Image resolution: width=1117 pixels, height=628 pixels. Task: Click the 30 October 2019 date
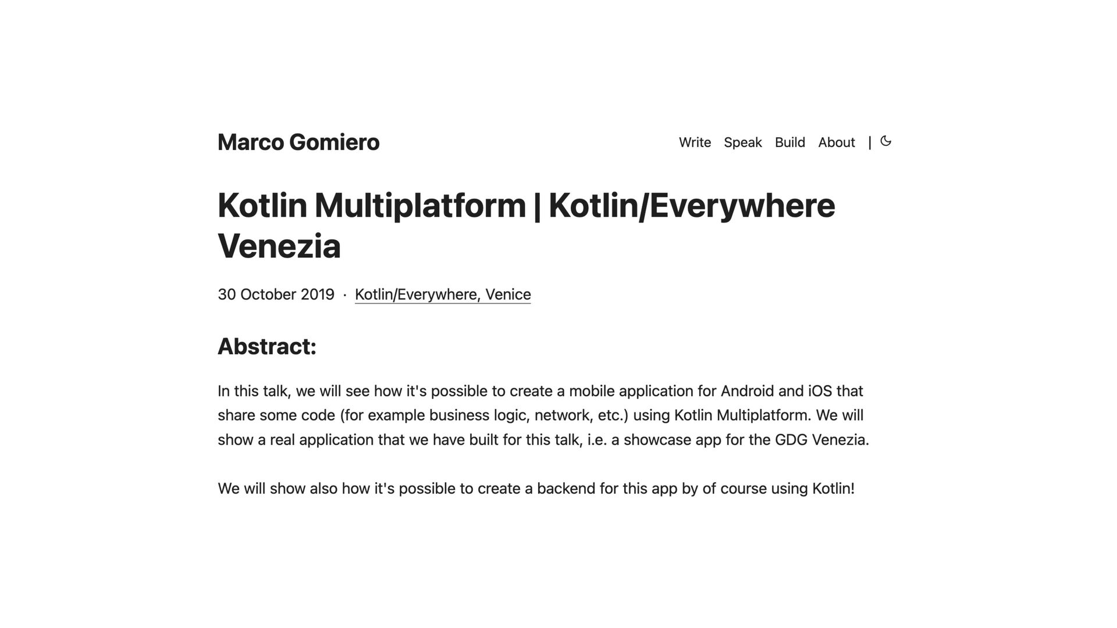pos(276,294)
